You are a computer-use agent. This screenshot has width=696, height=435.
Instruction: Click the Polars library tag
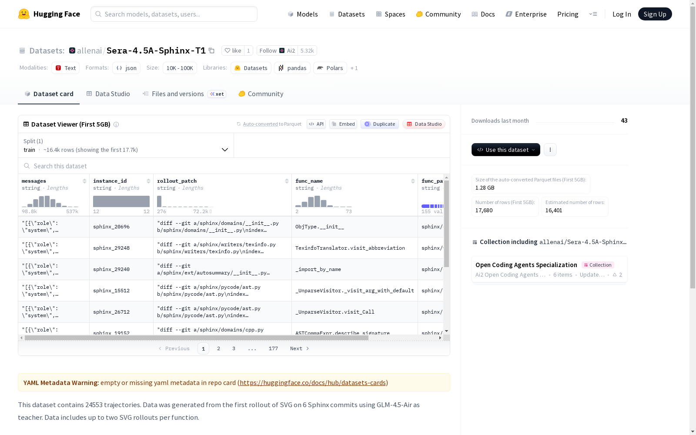(330, 68)
